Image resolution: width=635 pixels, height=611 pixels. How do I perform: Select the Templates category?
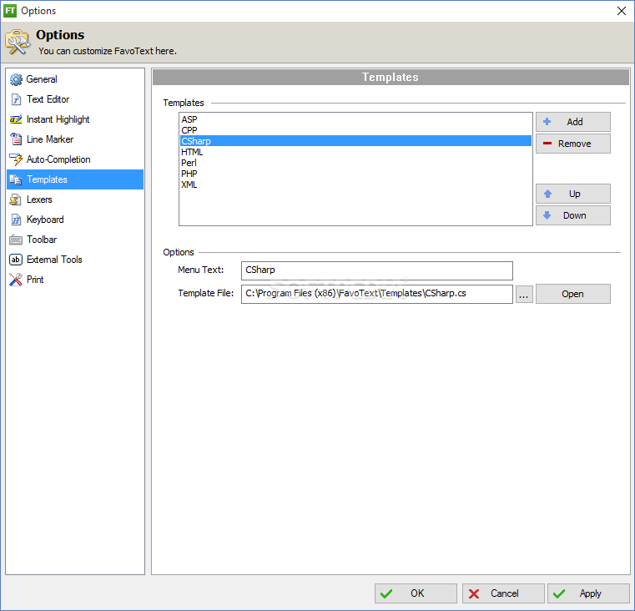pos(75,179)
